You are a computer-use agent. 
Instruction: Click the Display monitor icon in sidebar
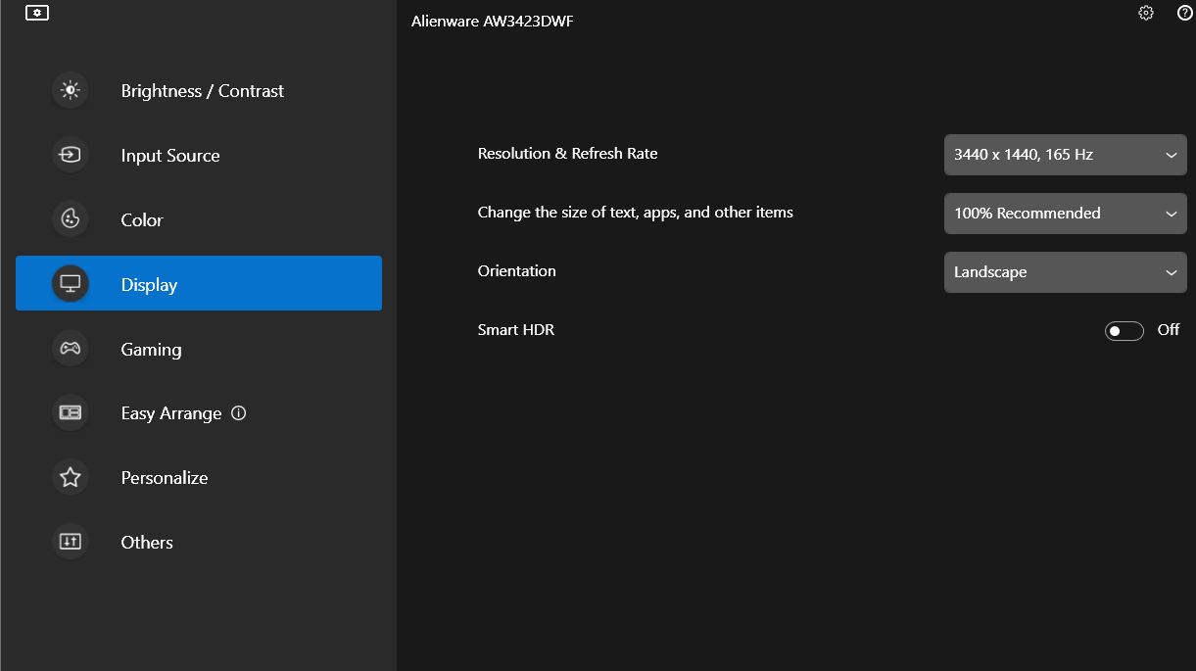(70, 284)
